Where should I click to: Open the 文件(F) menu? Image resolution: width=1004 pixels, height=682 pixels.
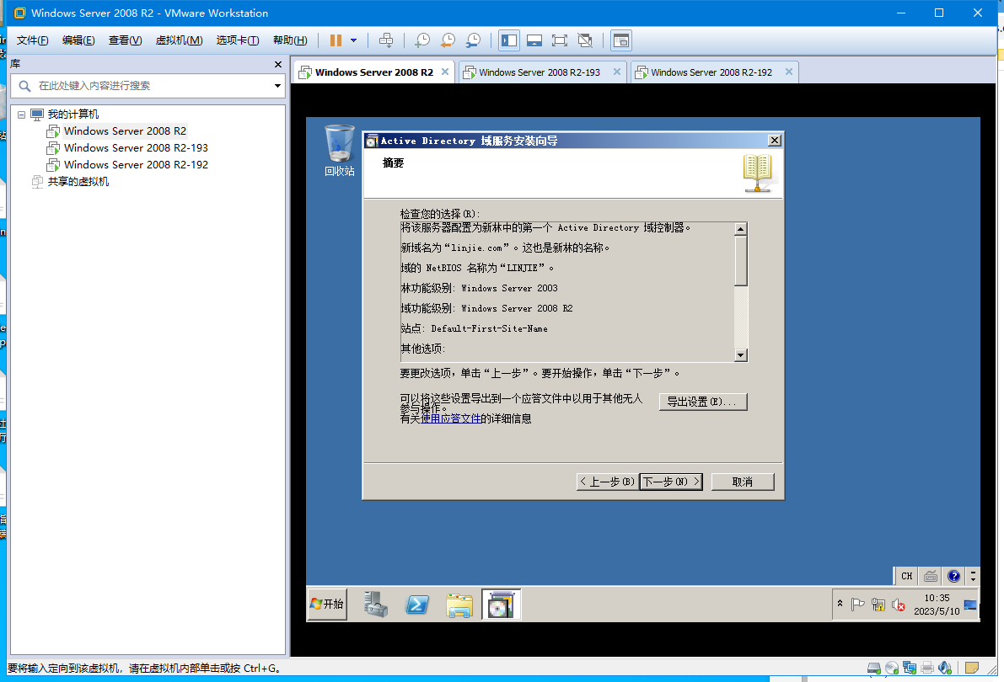pyautogui.click(x=32, y=40)
